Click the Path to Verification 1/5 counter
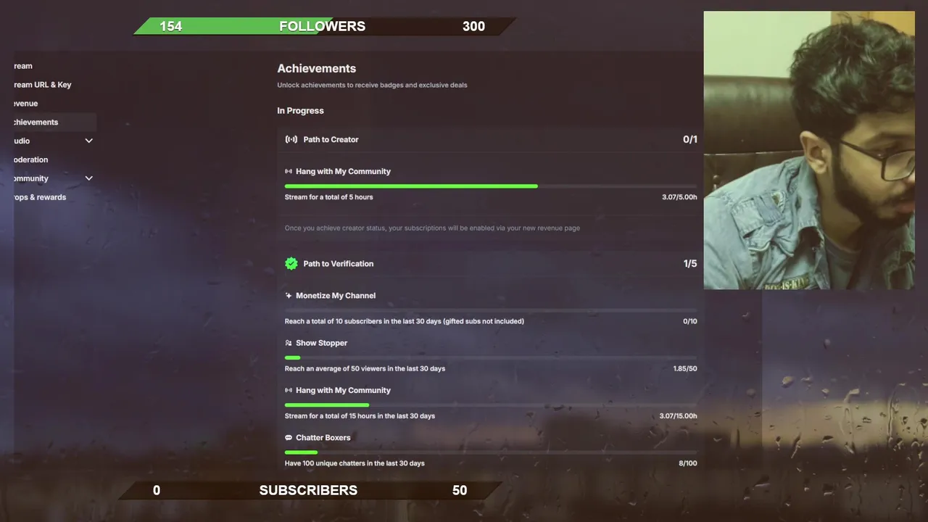The height and width of the screenshot is (522, 928). pyautogui.click(x=690, y=264)
